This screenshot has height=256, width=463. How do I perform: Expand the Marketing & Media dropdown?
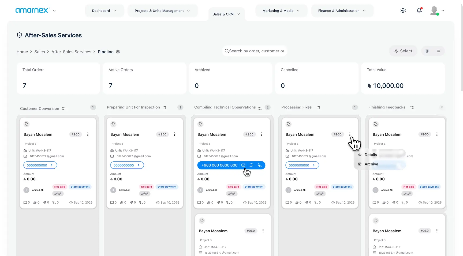[x=281, y=11]
